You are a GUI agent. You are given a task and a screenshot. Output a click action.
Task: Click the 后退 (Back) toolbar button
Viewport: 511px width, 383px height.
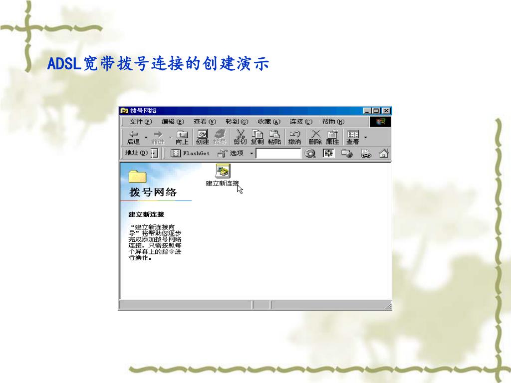tap(134, 137)
